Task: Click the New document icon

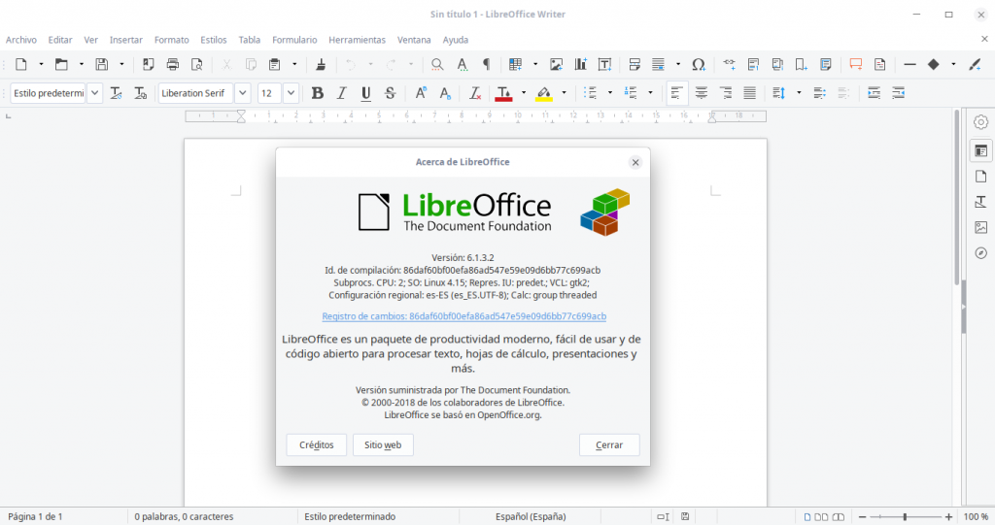Action: click(21, 64)
